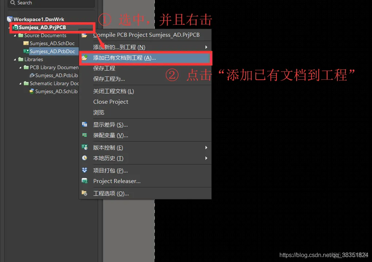Screen dimensions: 372x262
Task: Select Sumjess_AD.SchLib in project tree
Action: pos(56,91)
